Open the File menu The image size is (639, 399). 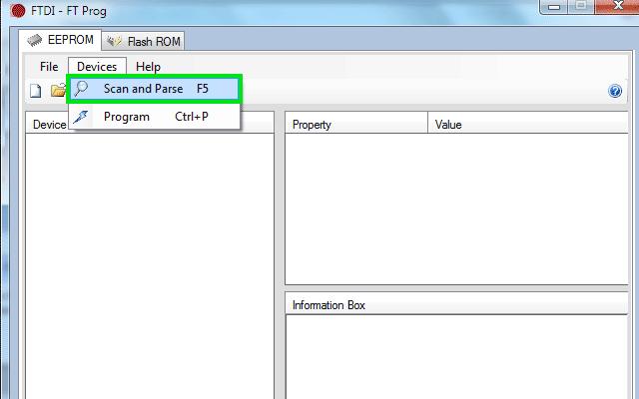[x=49, y=67]
